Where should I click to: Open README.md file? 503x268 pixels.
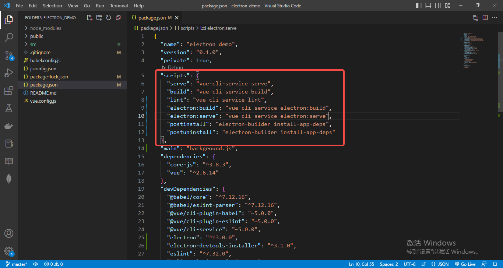[72, 93]
